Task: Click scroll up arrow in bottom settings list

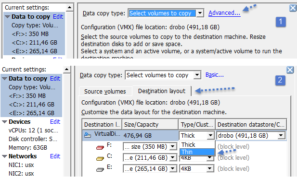Action: [x=67, y=70]
